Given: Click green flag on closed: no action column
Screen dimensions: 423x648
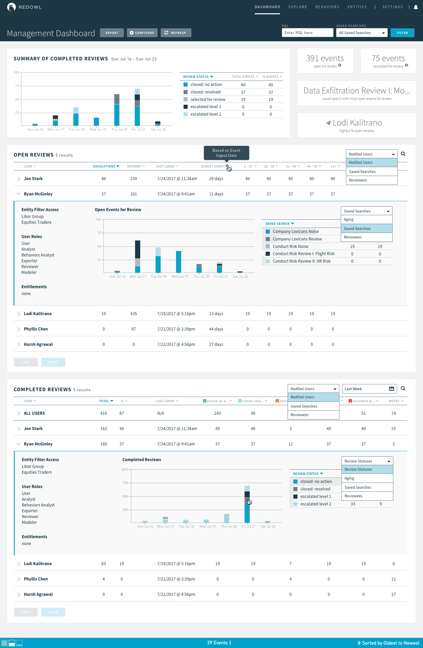Looking at the screenshot, I should coord(205,401).
